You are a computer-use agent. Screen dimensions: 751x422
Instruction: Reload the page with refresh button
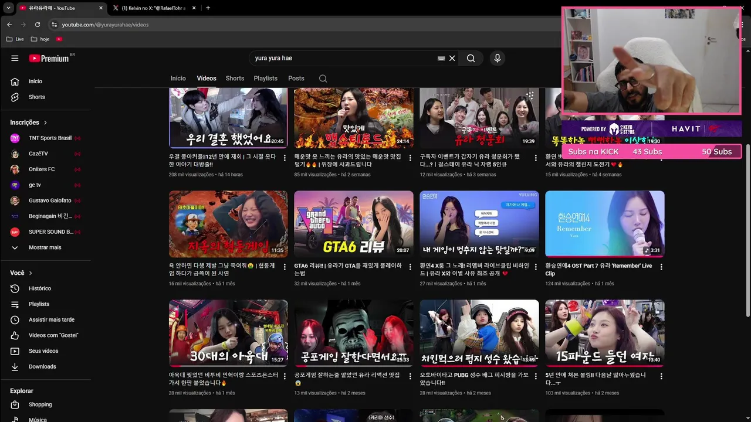point(38,25)
